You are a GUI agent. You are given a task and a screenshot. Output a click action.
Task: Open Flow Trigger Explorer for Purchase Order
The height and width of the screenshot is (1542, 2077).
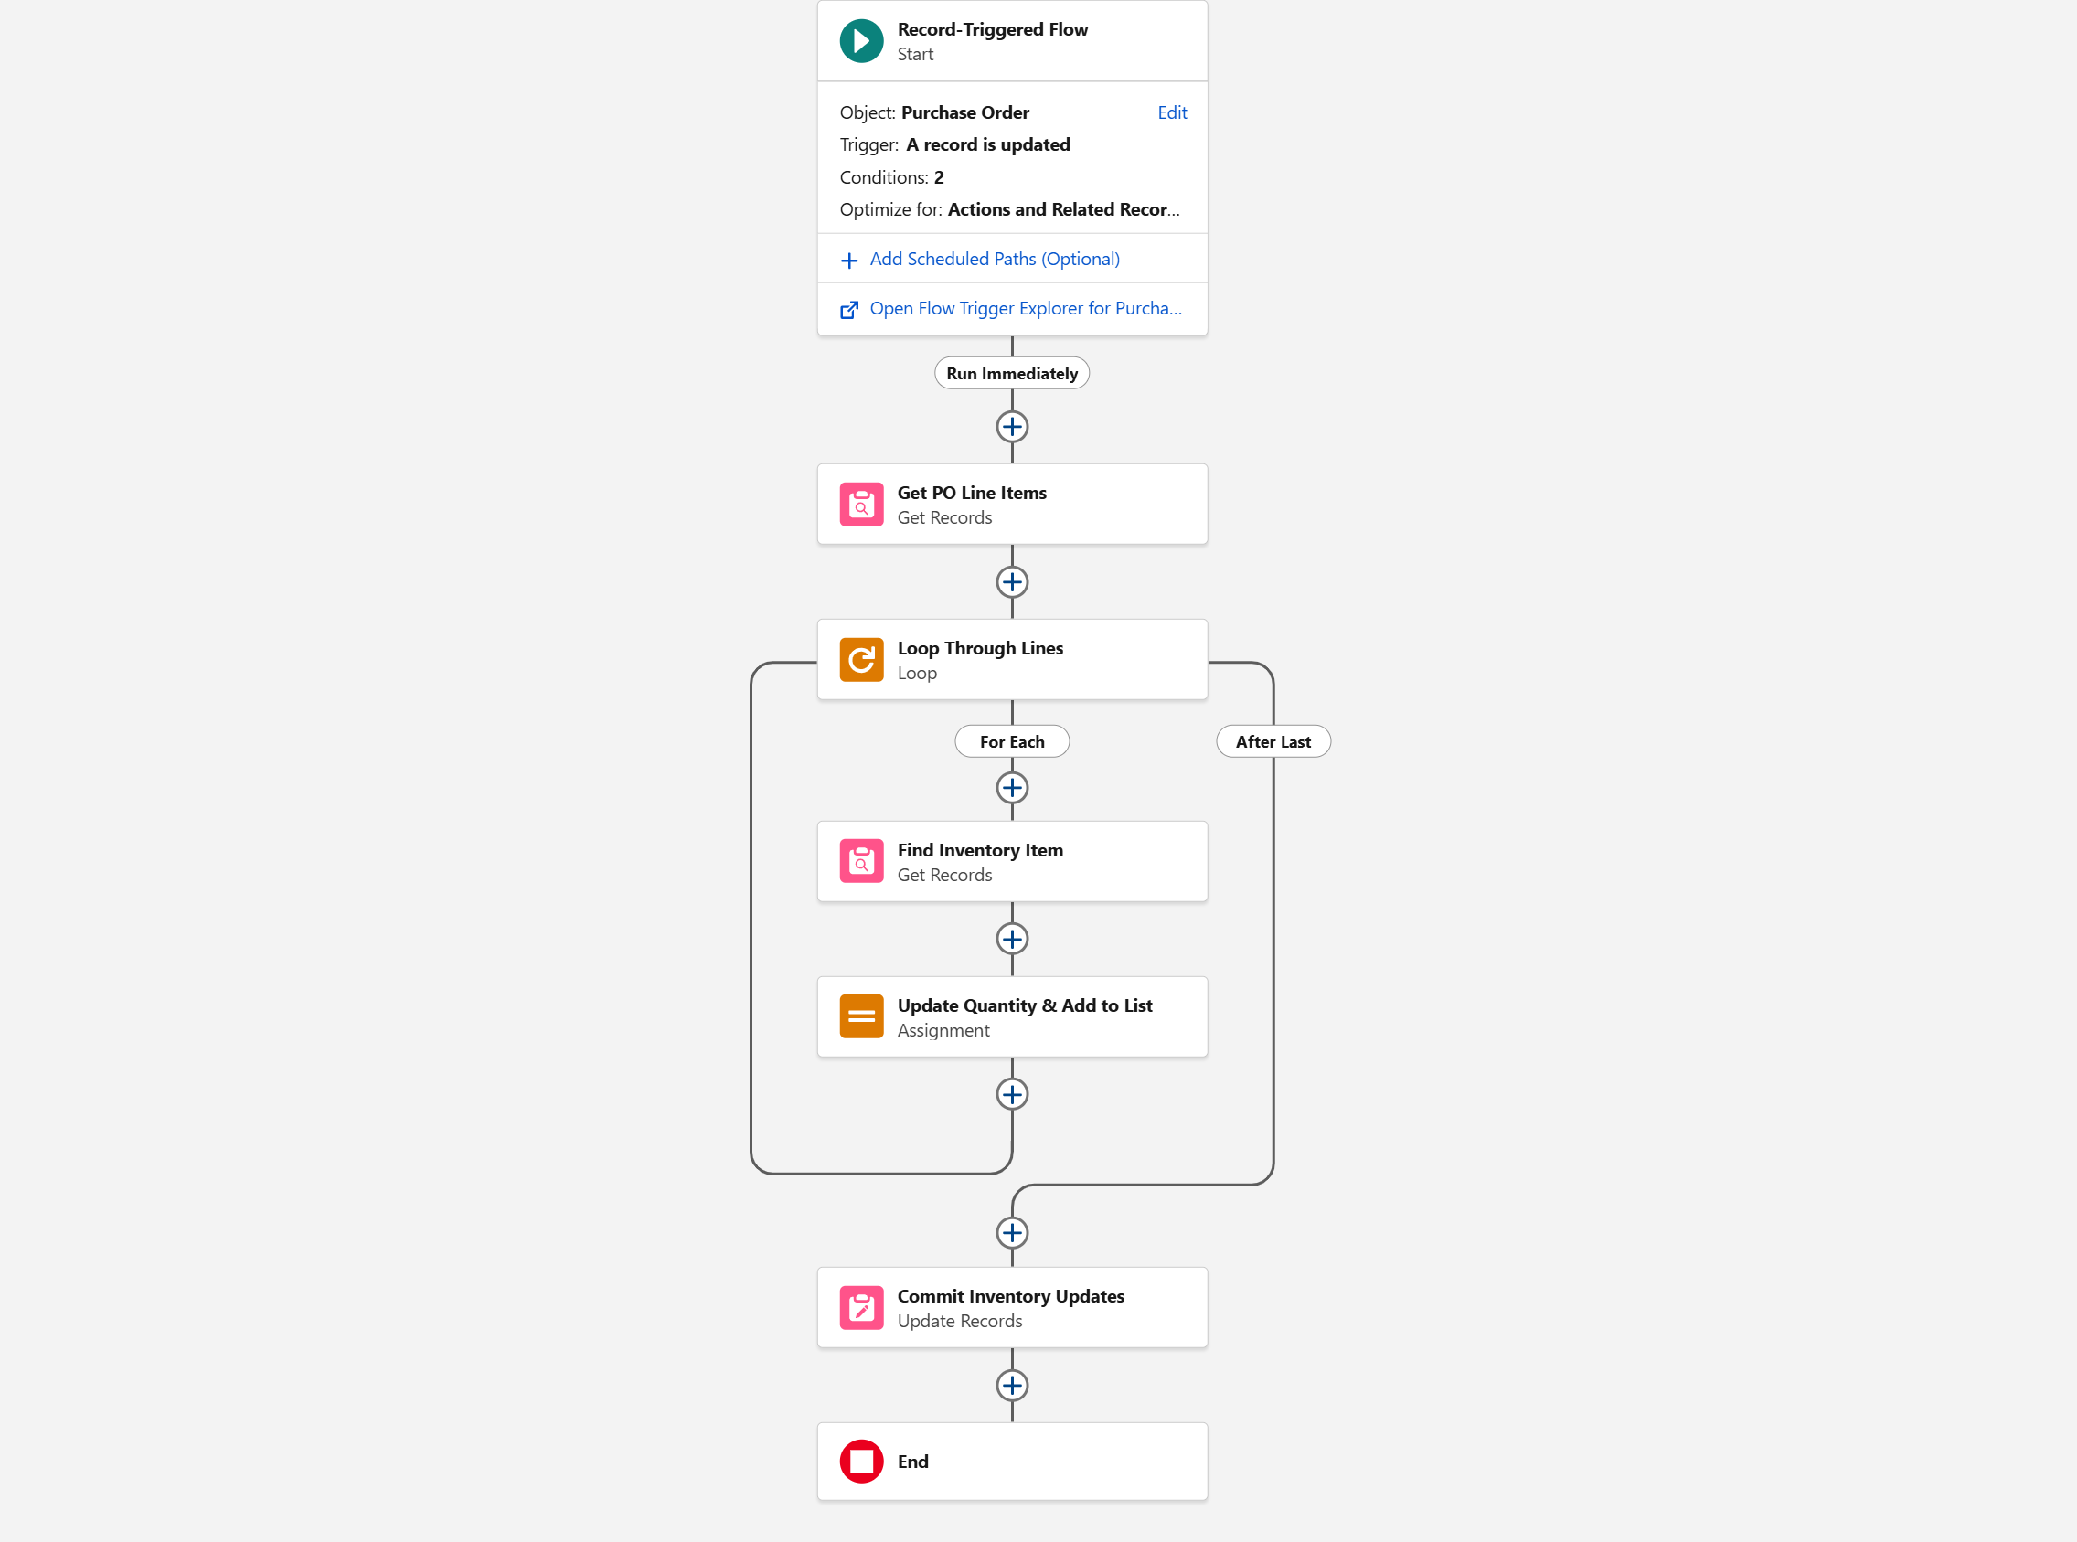(1025, 309)
